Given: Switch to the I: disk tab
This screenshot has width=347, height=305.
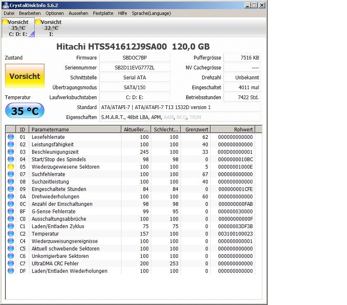Looking at the screenshot, I should click(51, 28).
